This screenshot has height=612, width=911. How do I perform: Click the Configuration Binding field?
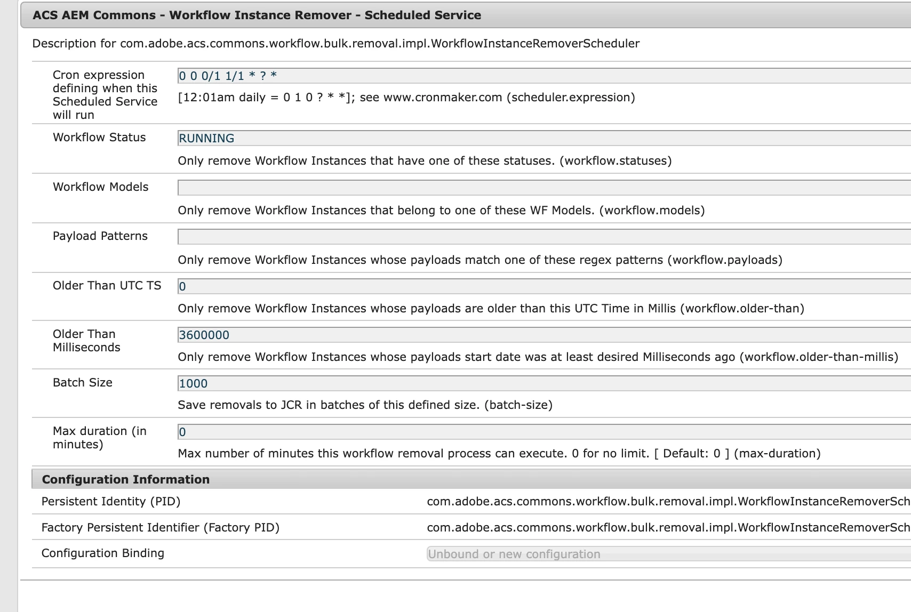pos(669,554)
